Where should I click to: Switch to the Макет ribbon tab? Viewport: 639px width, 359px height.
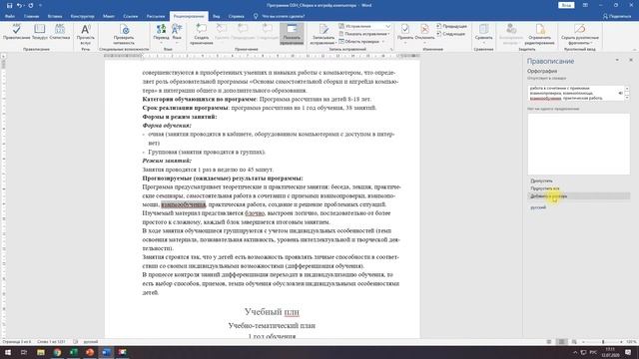pos(109,16)
